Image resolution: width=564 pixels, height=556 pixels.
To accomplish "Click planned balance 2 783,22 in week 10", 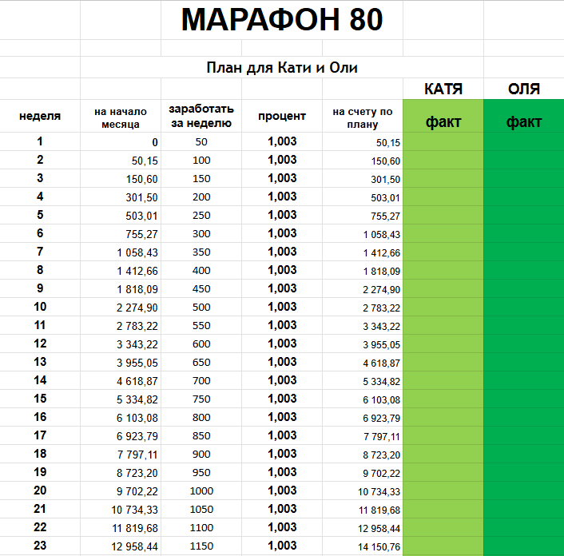I will pos(362,307).
